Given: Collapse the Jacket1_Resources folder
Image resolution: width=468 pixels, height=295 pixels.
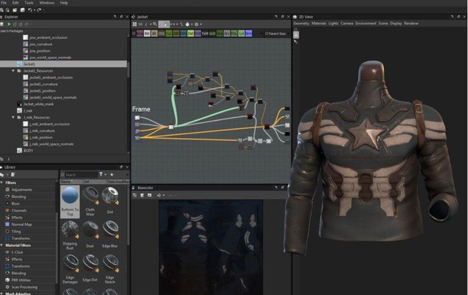Looking at the screenshot, I should (x=13, y=71).
